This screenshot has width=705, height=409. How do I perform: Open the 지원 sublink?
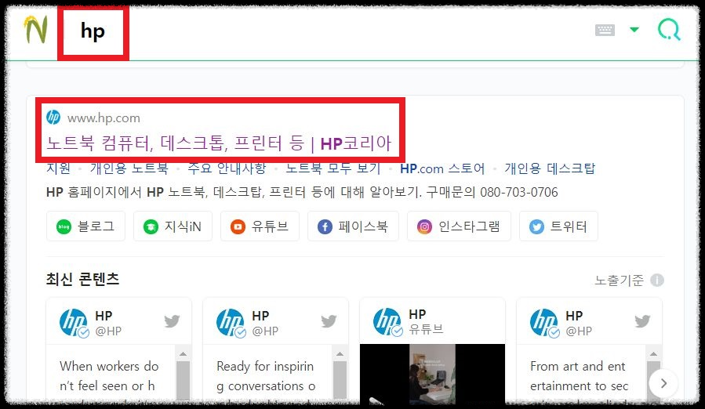point(59,168)
